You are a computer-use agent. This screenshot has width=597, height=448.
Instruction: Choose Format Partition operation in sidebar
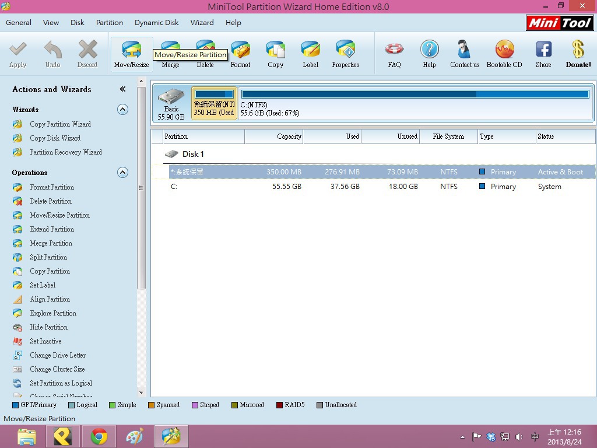coord(52,187)
